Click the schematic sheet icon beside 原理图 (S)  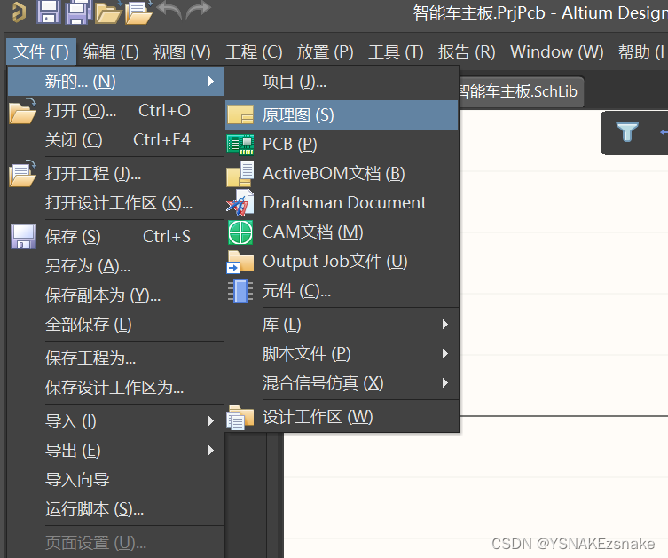[x=240, y=114]
